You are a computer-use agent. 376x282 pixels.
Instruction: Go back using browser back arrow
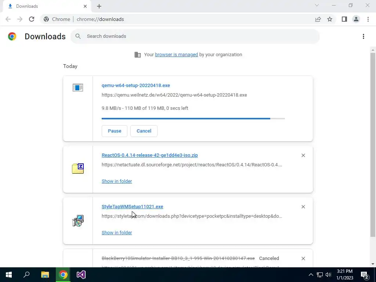8,19
